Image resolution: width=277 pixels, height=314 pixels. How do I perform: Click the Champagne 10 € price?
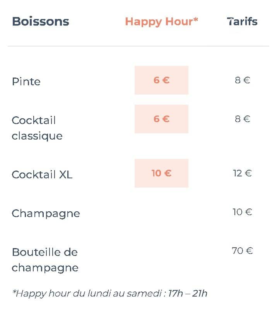point(243,212)
